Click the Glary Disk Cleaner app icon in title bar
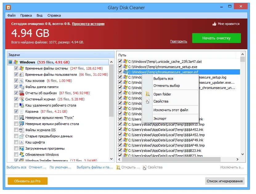256x194 pixels. click(x=8, y=7)
